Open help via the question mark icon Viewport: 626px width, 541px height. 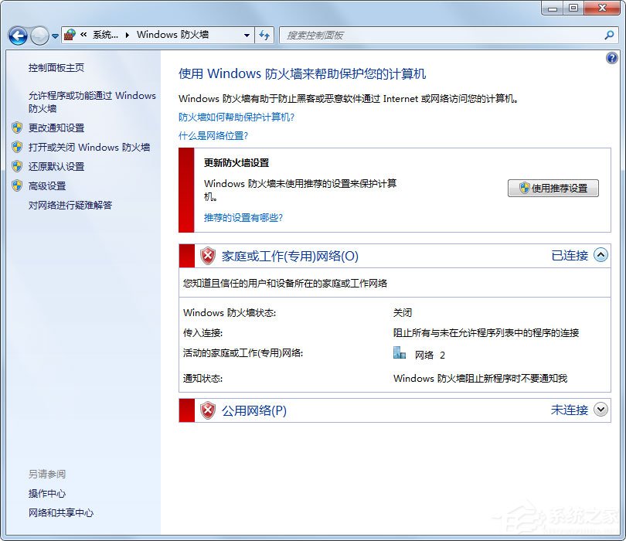pyautogui.click(x=612, y=58)
